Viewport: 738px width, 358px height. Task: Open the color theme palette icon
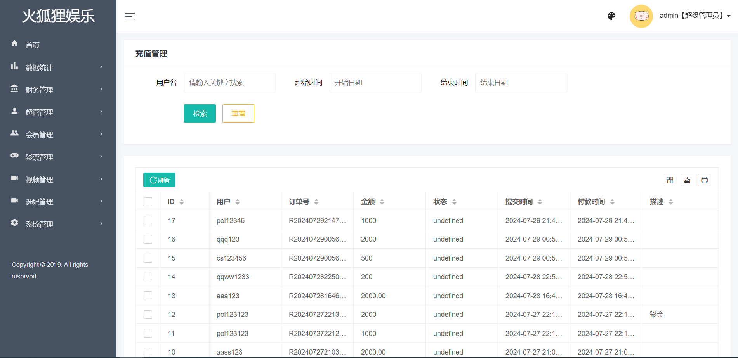(x=611, y=16)
